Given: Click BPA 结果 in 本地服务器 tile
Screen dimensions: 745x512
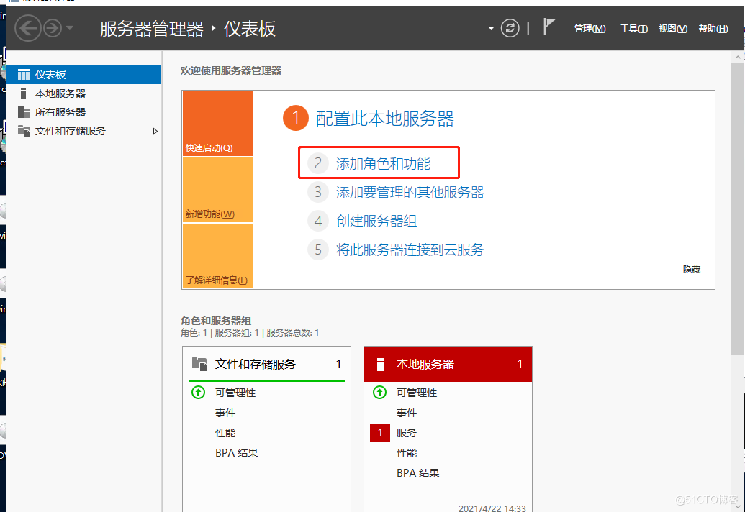Looking at the screenshot, I should (418, 473).
